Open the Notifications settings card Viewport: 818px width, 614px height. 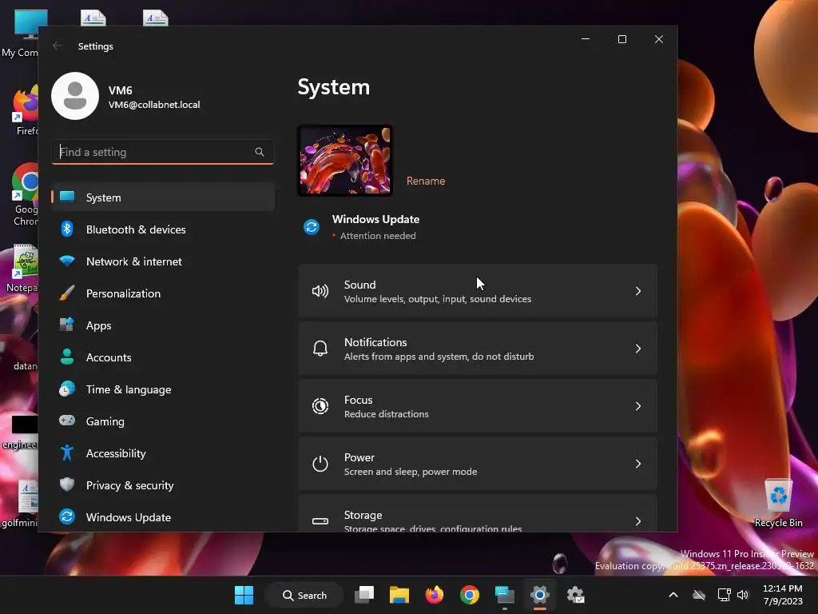[x=478, y=349]
